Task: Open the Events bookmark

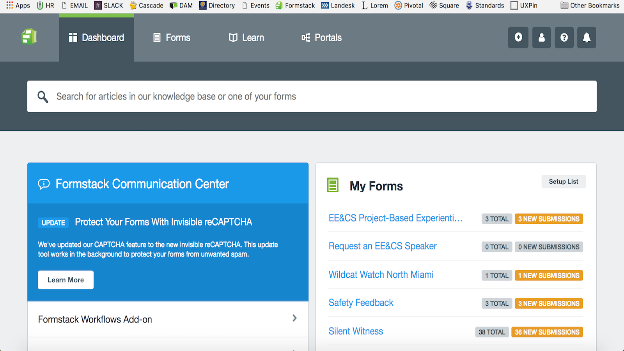Action: tap(256, 5)
